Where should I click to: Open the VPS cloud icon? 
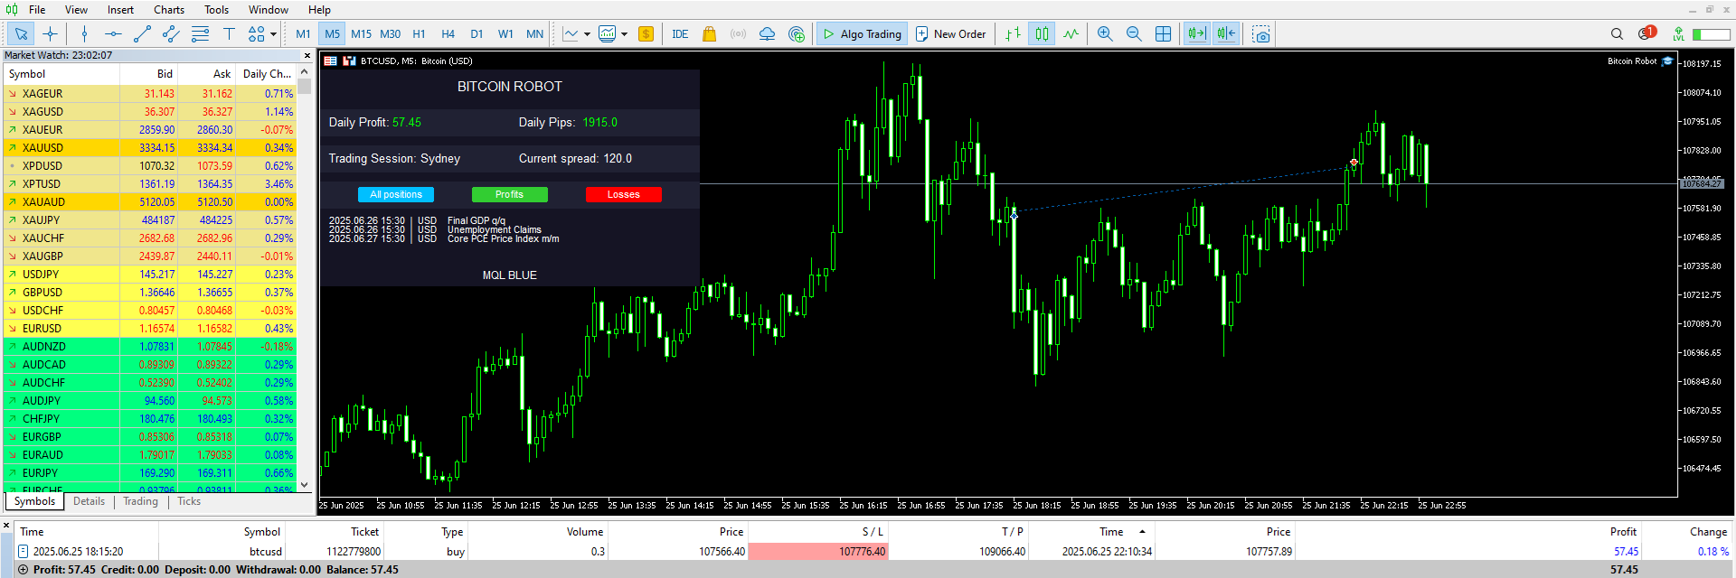click(x=767, y=34)
